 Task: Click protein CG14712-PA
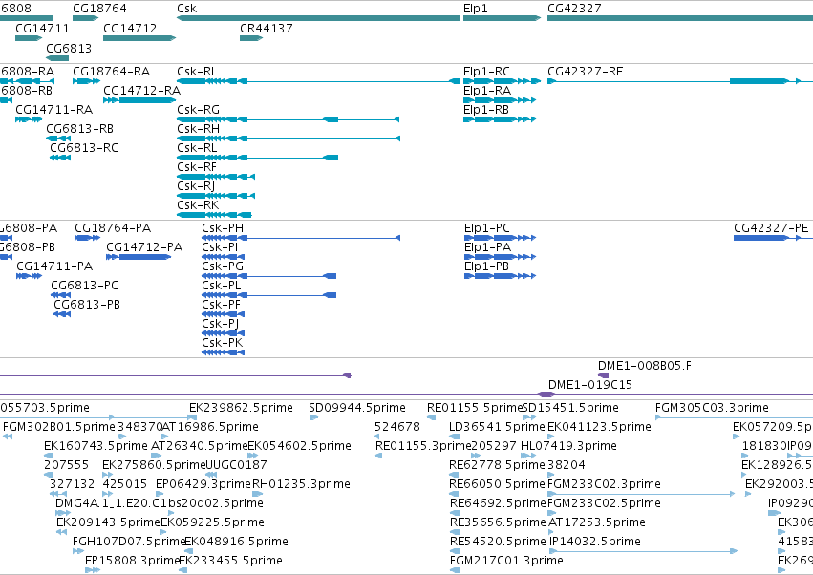pyautogui.click(x=144, y=247)
